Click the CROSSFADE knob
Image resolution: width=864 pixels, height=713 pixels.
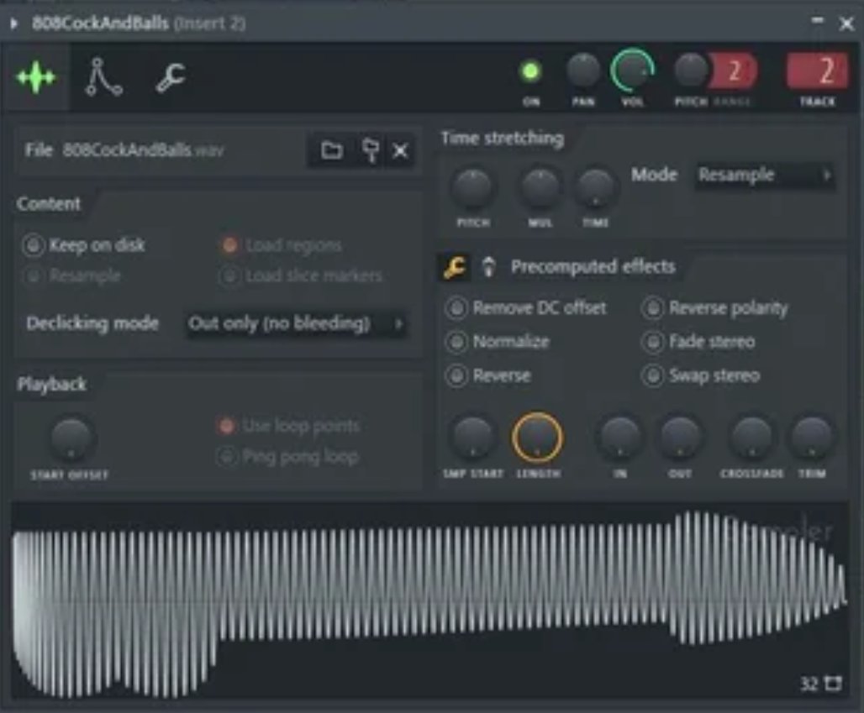[x=751, y=438]
